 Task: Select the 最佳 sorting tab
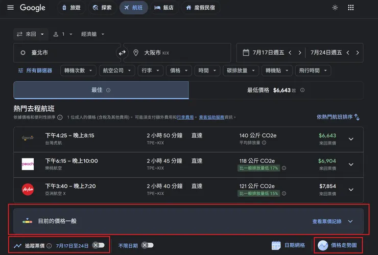tap(101, 90)
